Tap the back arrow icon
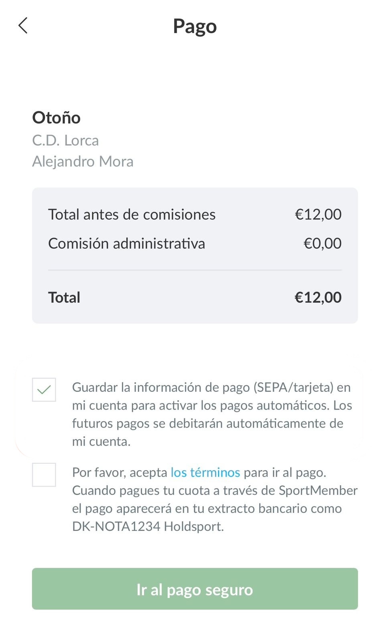 23,26
